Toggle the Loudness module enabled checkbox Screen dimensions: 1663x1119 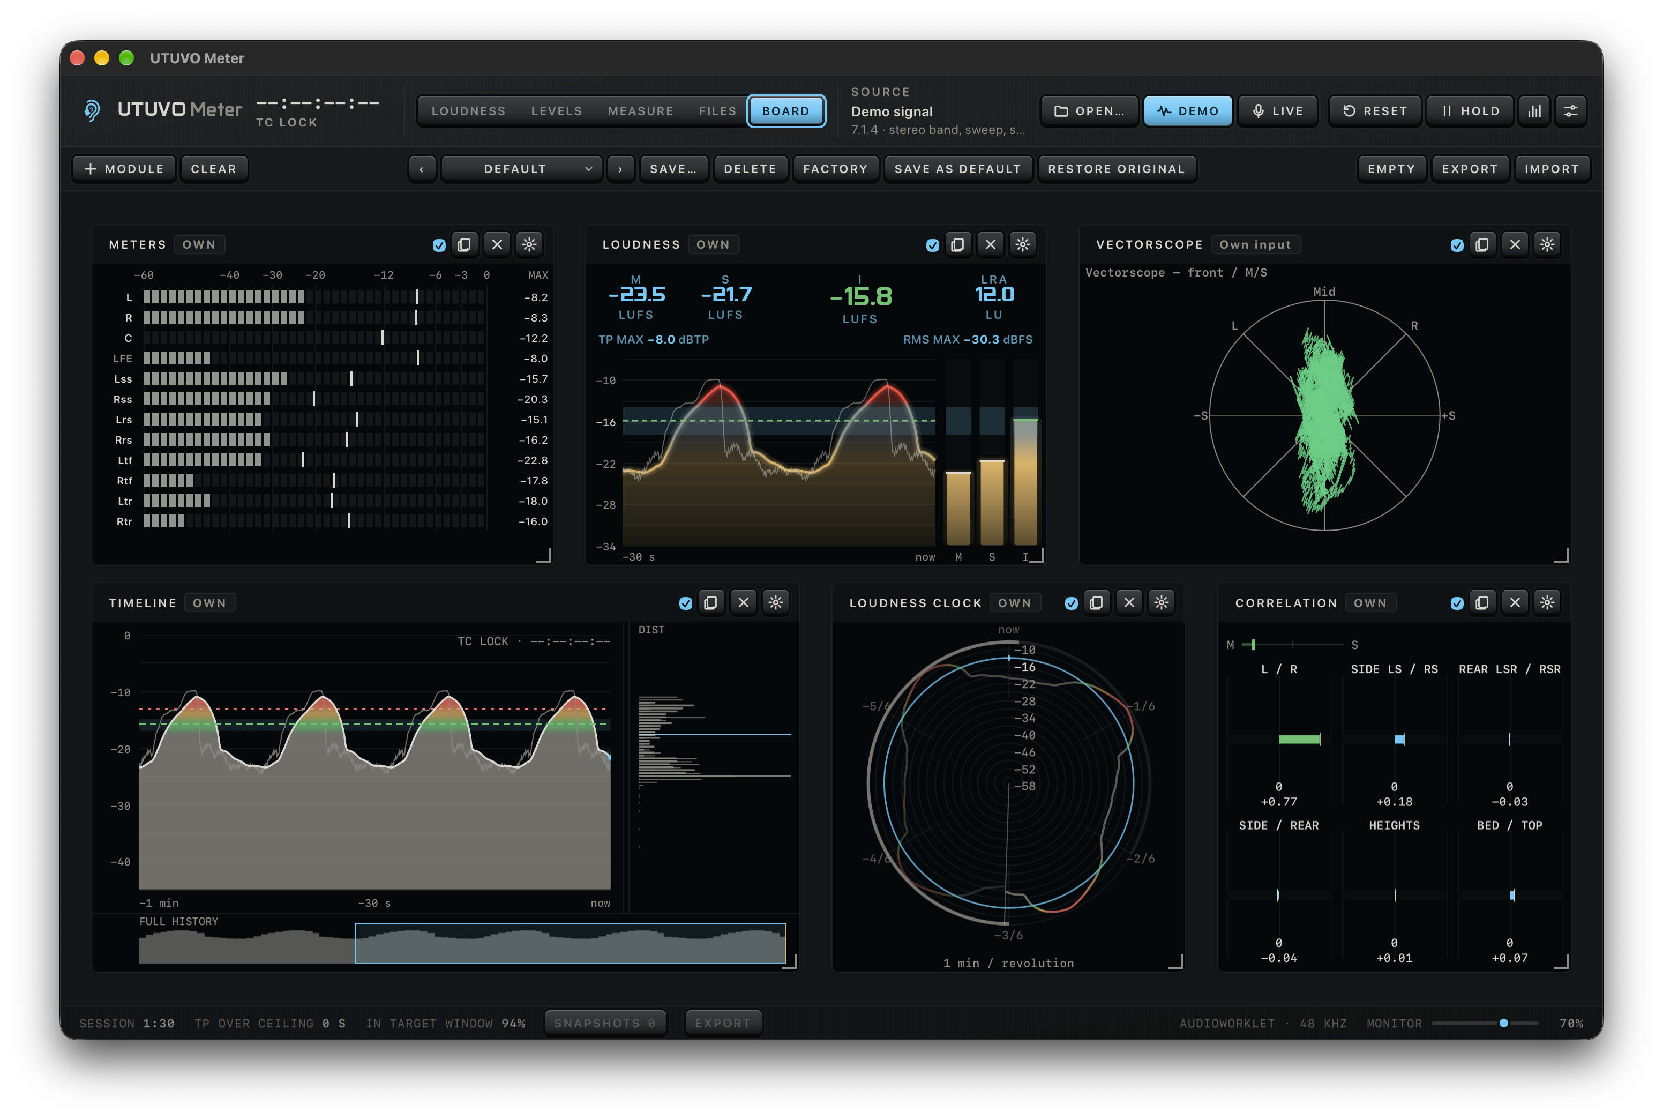click(x=932, y=245)
